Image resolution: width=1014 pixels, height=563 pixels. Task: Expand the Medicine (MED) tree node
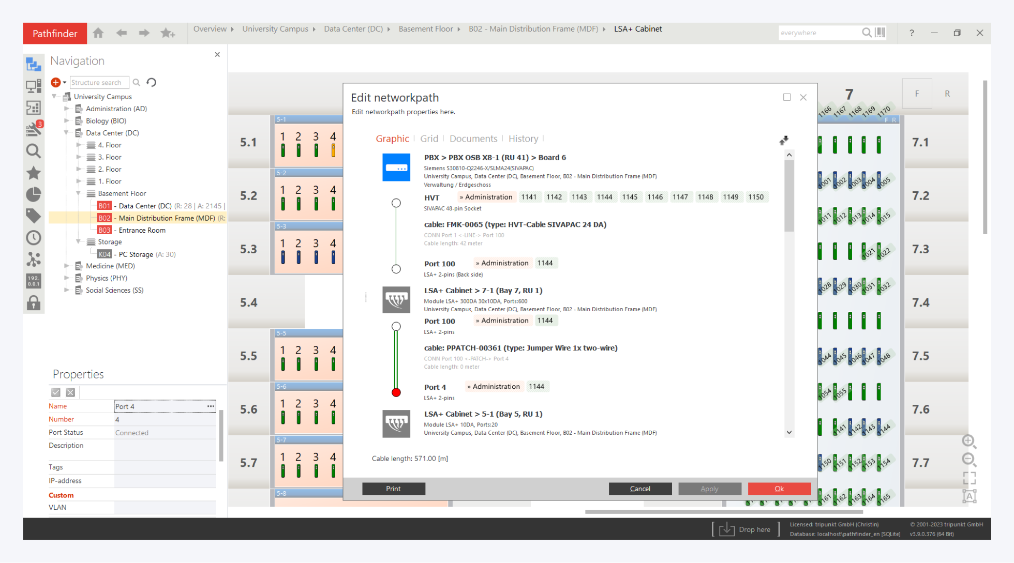pos(67,266)
